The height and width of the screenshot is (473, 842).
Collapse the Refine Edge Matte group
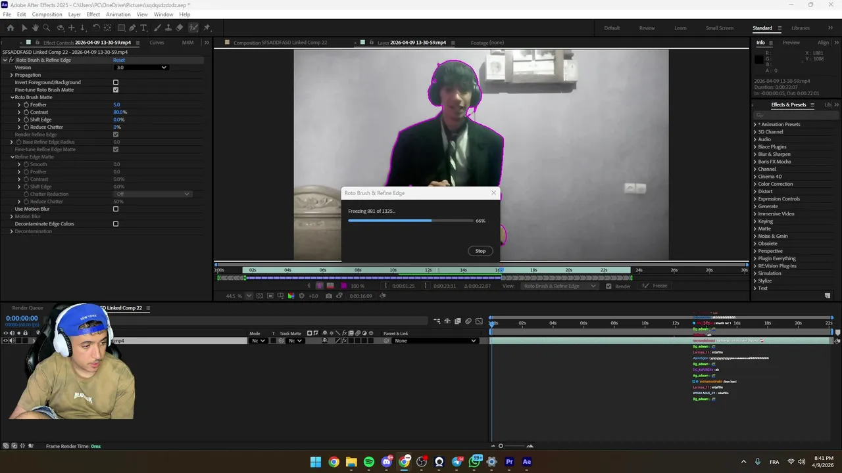click(x=12, y=157)
